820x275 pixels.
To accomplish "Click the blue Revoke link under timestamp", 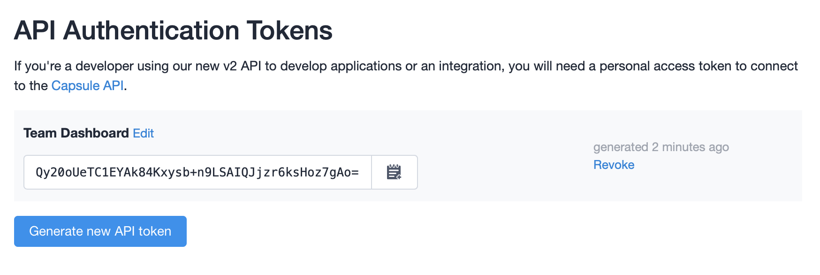I will 614,165.
